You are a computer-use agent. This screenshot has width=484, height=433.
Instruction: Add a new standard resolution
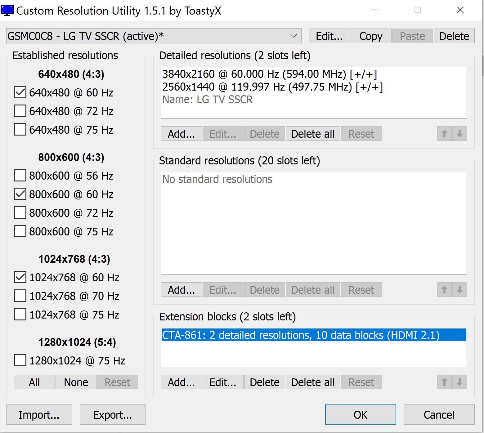(x=181, y=290)
